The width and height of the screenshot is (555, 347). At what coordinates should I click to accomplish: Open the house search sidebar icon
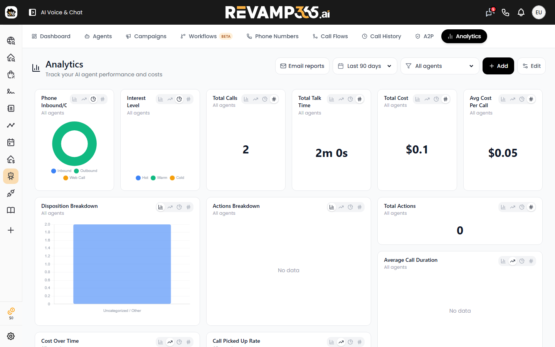[x=11, y=57]
